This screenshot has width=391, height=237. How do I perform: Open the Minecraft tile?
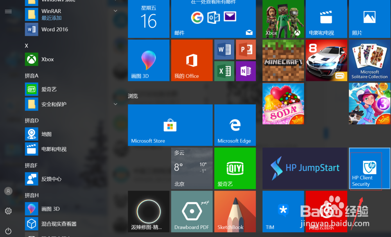click(283, 60)
